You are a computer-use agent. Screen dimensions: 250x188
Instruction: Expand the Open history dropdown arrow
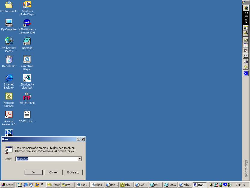[80, 159]
